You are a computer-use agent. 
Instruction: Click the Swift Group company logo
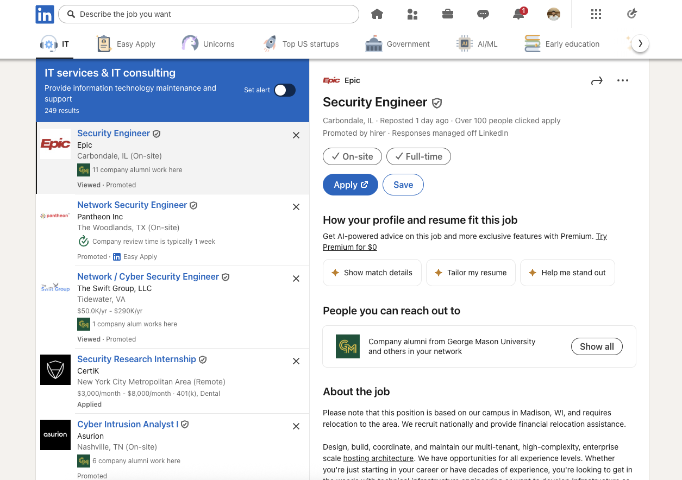point(55,287)
